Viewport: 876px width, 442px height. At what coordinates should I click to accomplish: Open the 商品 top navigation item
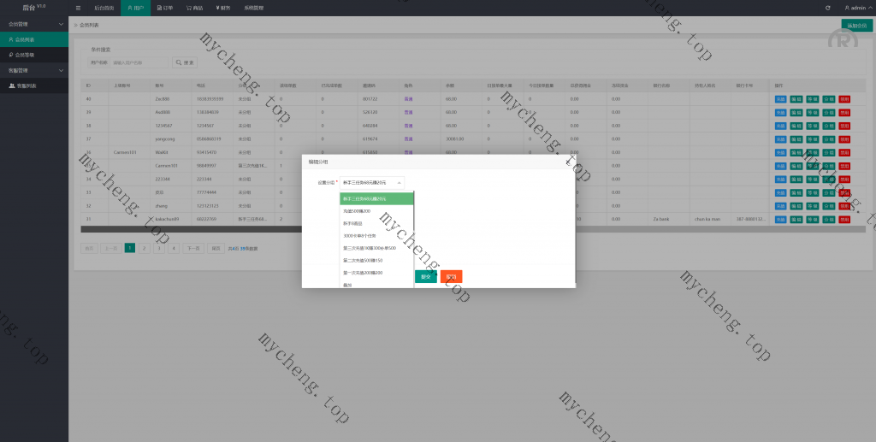click(x=195, y=8)
